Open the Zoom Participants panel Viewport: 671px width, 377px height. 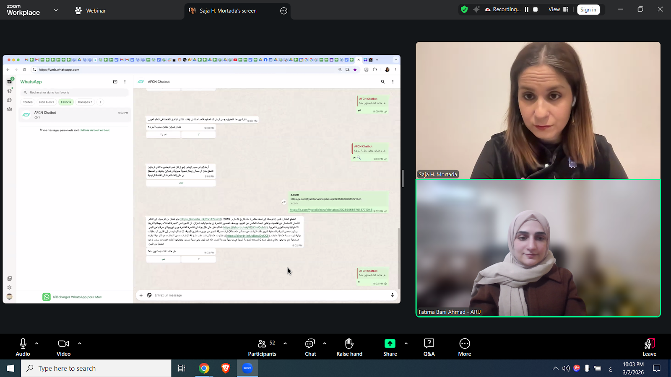(262, 348)
